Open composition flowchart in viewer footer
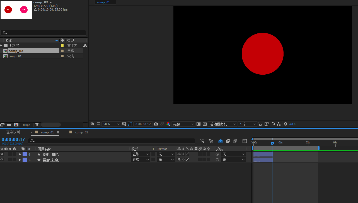This screenshot has width=358, height=203. [x=279, y=124]
